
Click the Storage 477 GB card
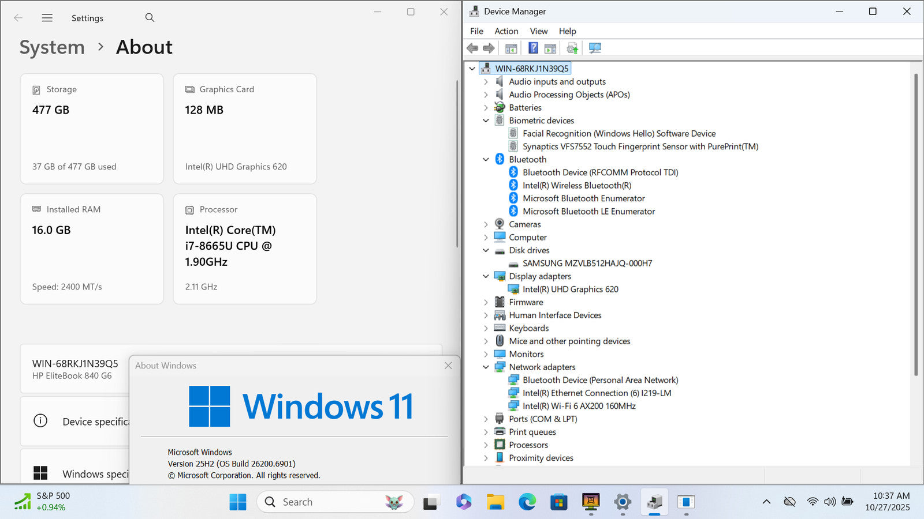point(92,129)
